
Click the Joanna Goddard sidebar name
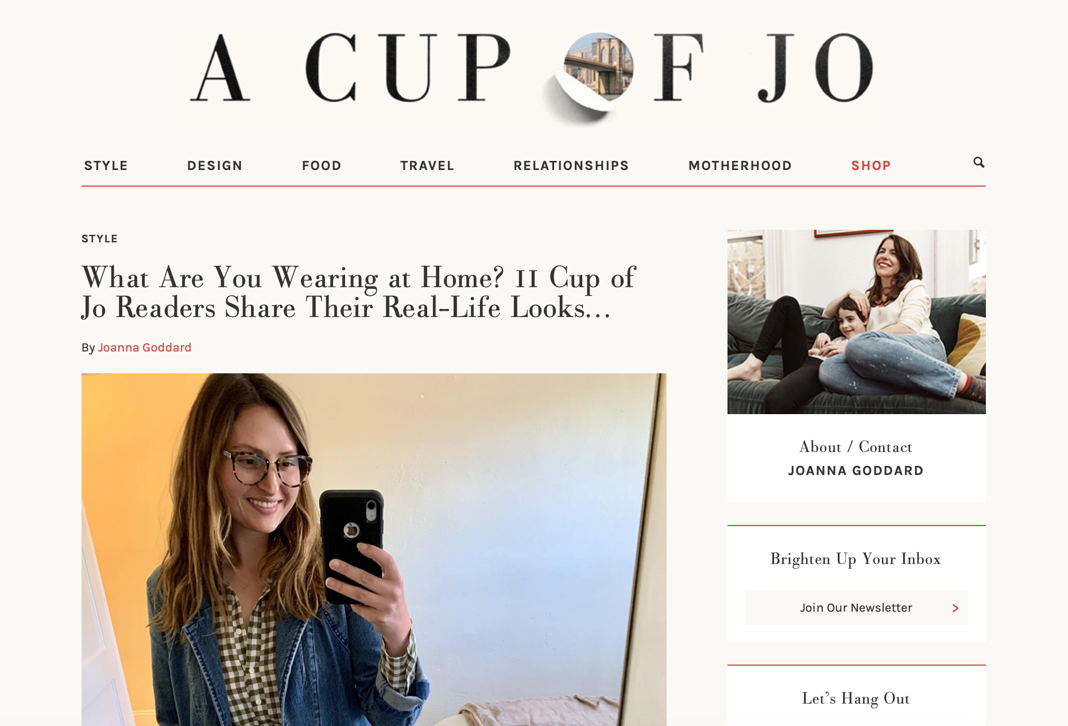click(x=856, y=471)
